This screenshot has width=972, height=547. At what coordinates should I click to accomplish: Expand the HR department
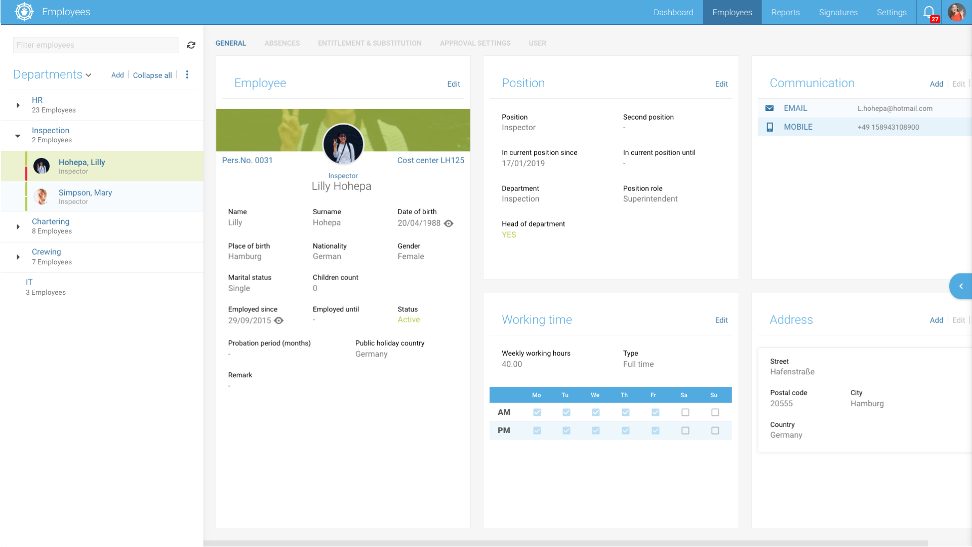tap(18, 105)
